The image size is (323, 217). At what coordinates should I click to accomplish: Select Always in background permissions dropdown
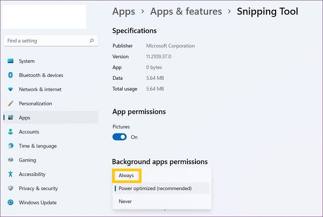[127, 176]
